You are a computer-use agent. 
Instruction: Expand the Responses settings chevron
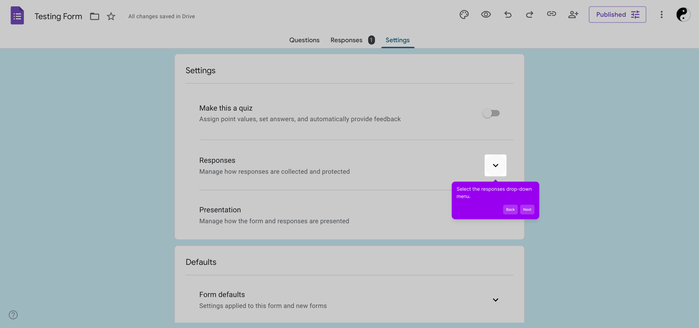coord(495,166)
